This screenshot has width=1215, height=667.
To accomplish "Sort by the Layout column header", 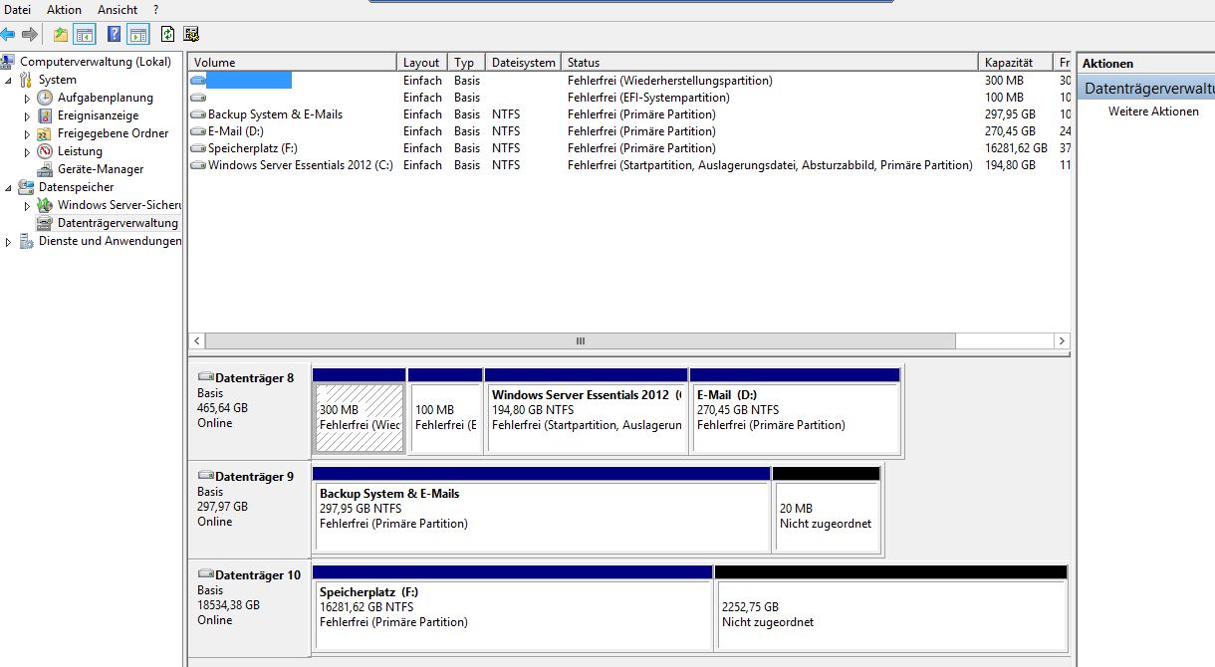I will coord(422,63).
